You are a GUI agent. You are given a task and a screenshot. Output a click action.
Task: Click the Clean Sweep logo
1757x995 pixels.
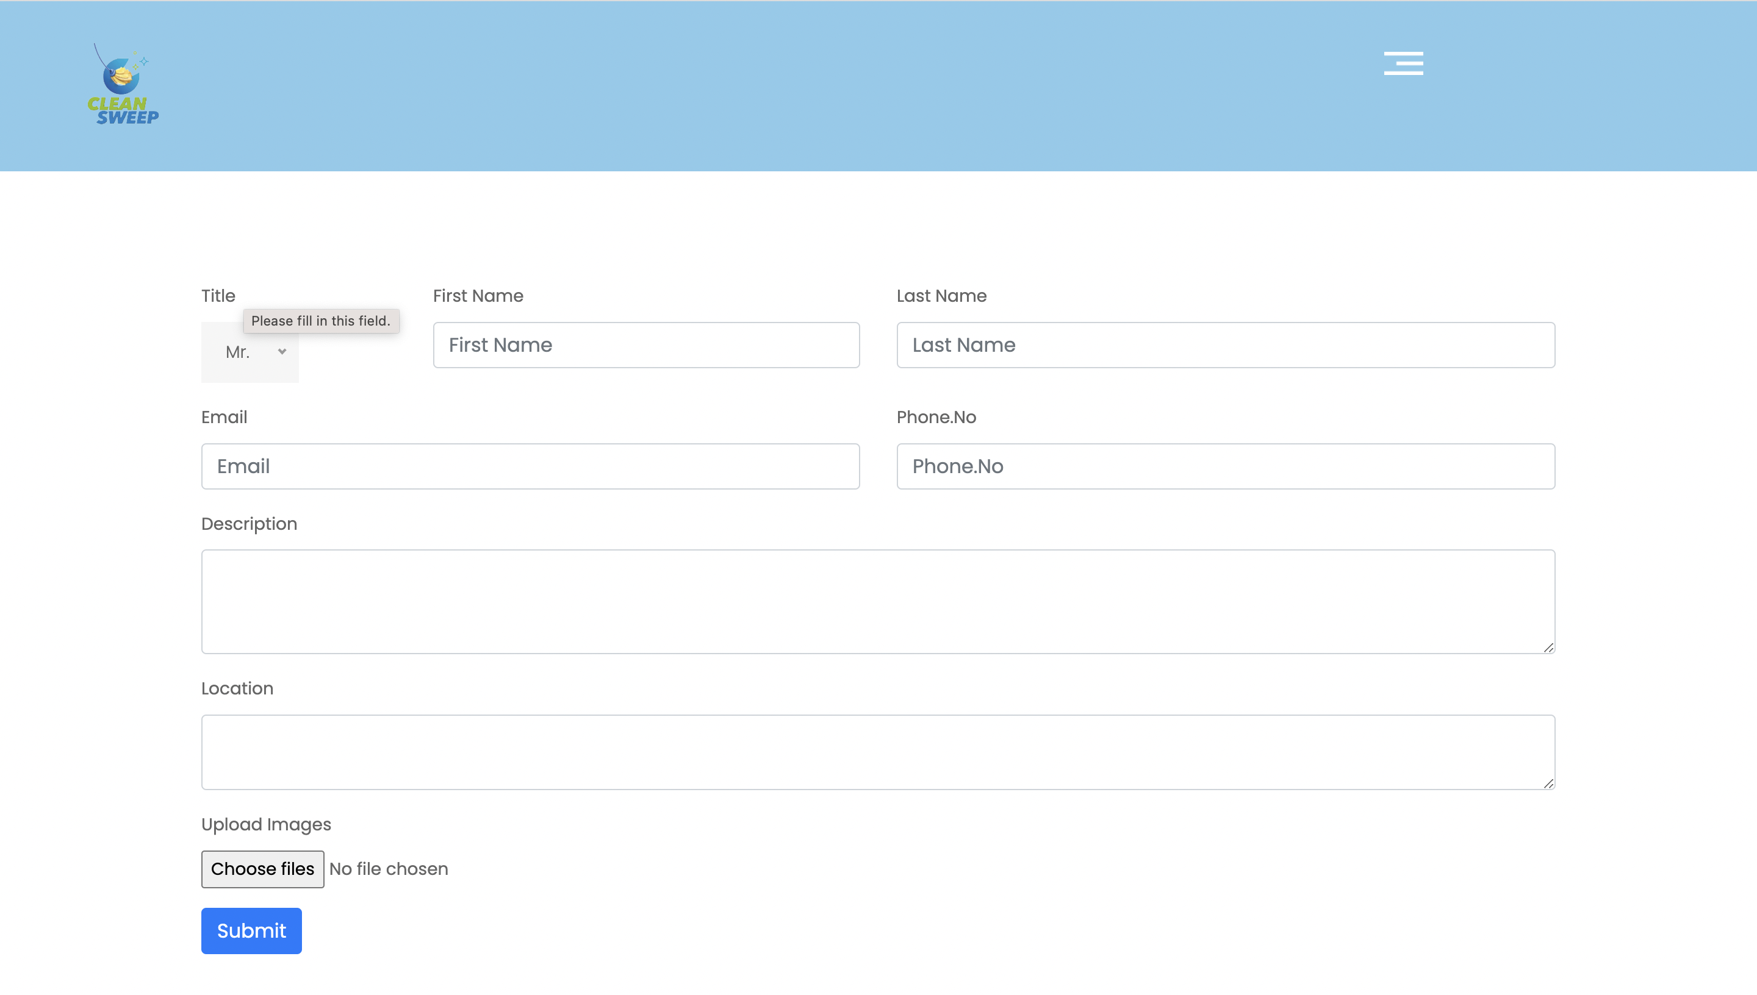point(123,85)
